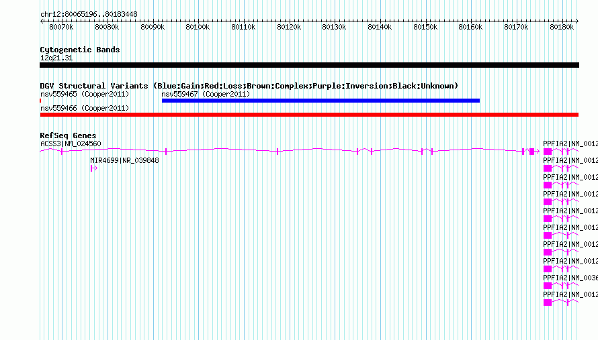The width and height of the screenshot is (598, 340).
Task: Select the ACSS3 transcript's last exon block
Action: click(x=531, y=152)
